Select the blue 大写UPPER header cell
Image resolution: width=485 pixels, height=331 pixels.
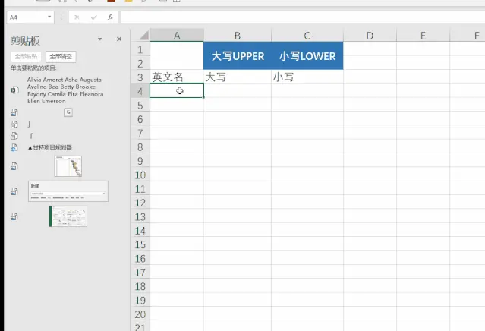[x=238, y=55]
